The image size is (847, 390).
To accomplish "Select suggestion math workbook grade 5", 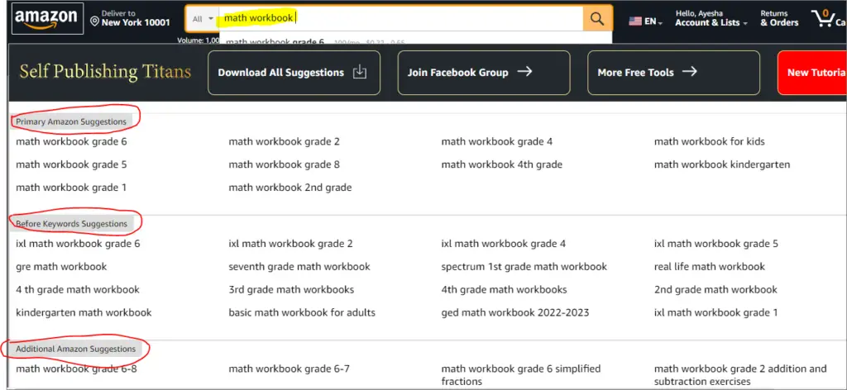I will point(71,164).
